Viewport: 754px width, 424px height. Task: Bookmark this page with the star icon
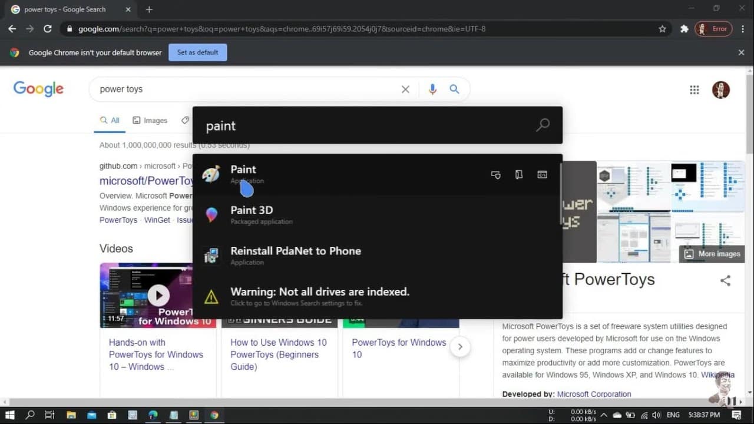click(x=662, y=29)
